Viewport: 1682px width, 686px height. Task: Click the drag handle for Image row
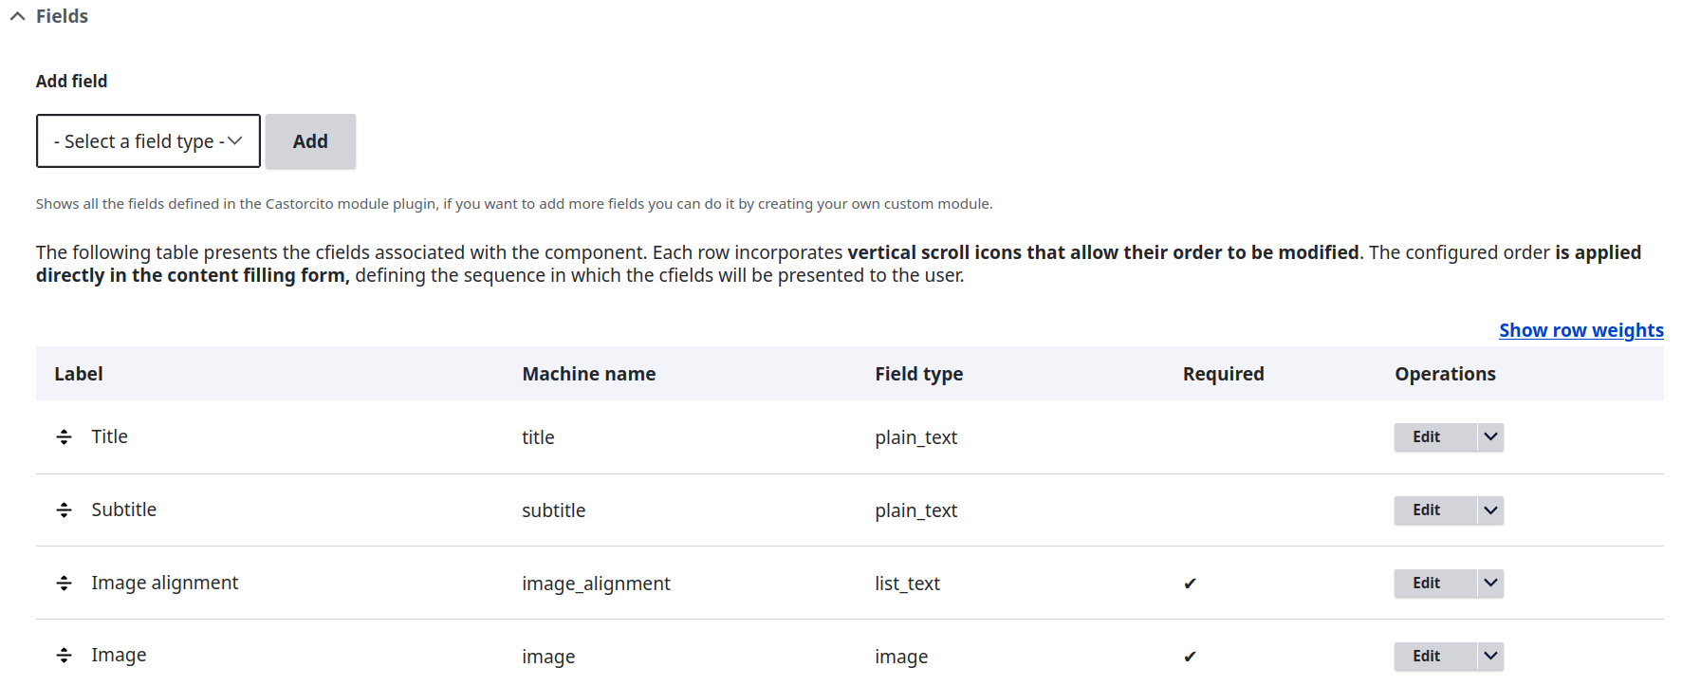click(x=64, y=656)
